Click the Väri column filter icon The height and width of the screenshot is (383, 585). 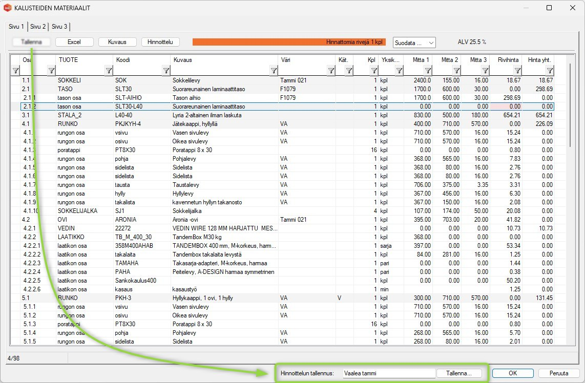point(331,71)
